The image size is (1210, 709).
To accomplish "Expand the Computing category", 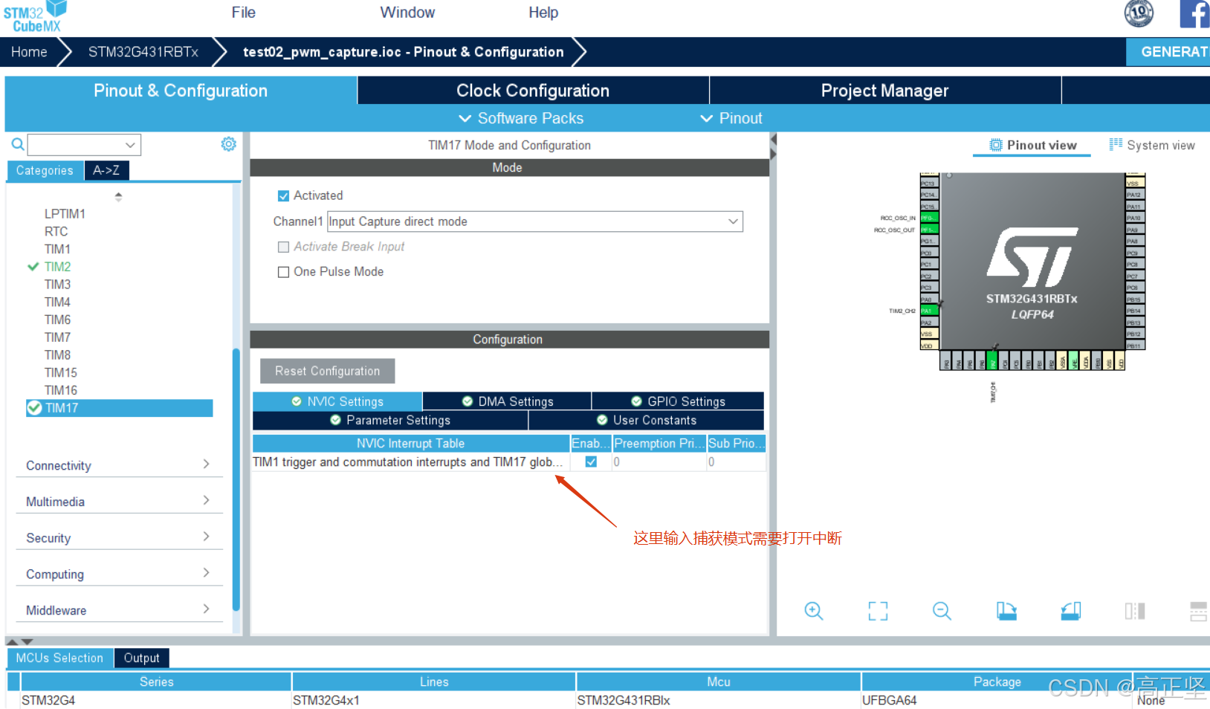I will coord(119,574).
